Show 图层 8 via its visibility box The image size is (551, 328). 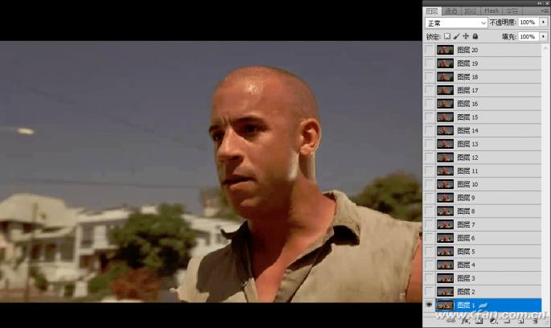(x=429, y=211)
